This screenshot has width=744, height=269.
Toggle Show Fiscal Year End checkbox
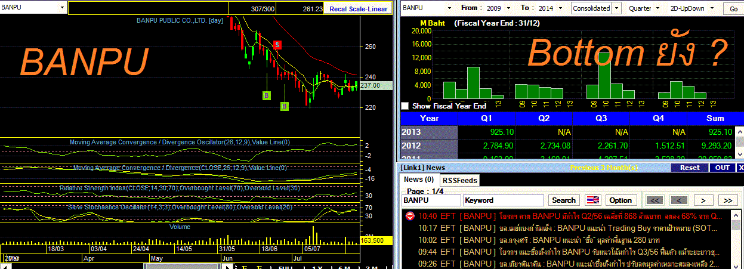pyautogui.click(x=406, y=106)
